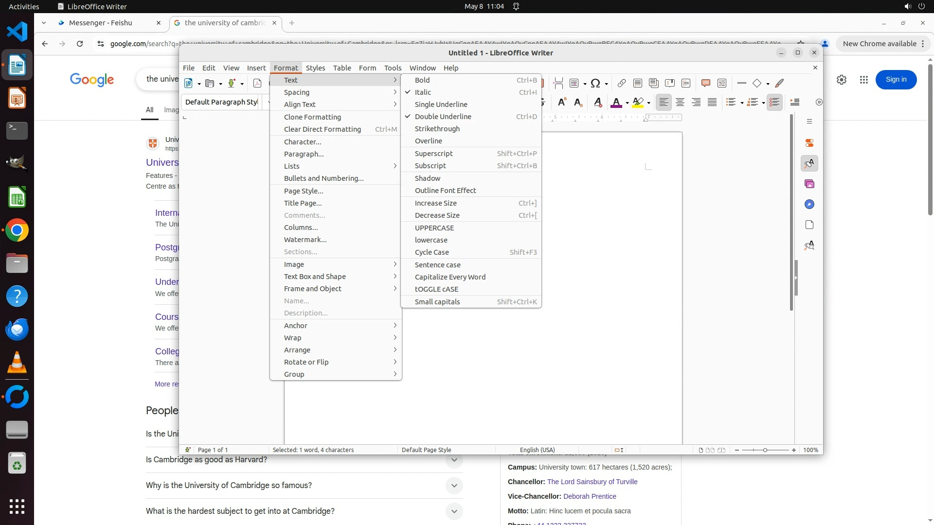Open the Styles menu in the menu bar
This screenshot has width=934, height=525.
pyautogui.click(x=315, y=68)
